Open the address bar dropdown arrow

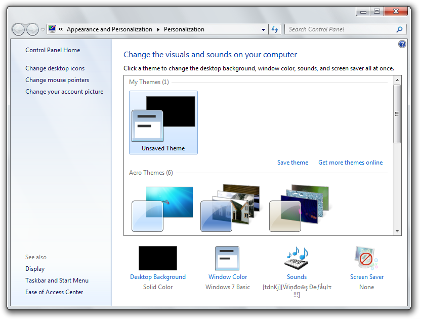click(x=263, y=29)
